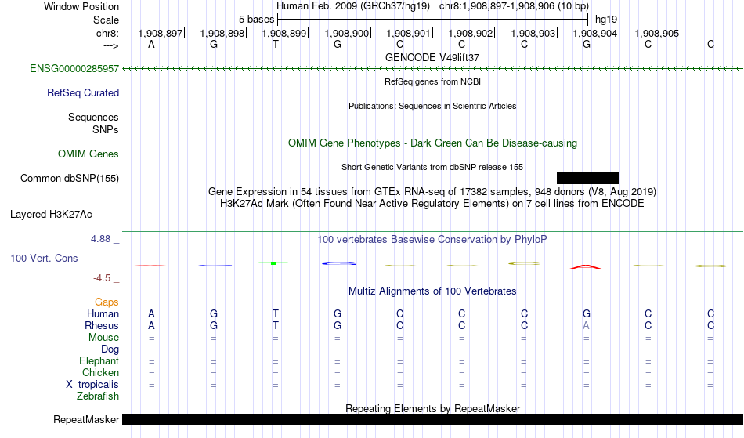
Task: Click the RepeatMasker black repeat bar
Action: [432, 419]
